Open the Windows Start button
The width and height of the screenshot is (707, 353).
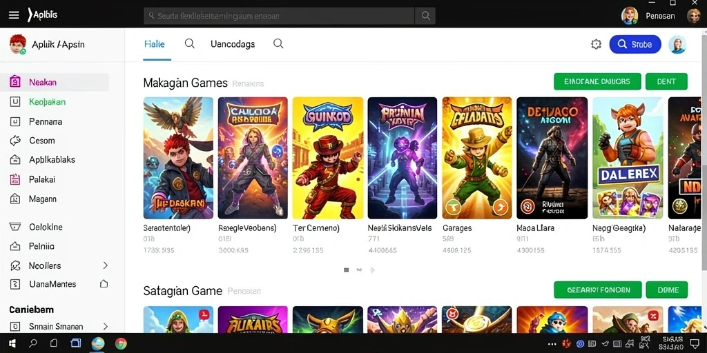click(x=12, y=343)
